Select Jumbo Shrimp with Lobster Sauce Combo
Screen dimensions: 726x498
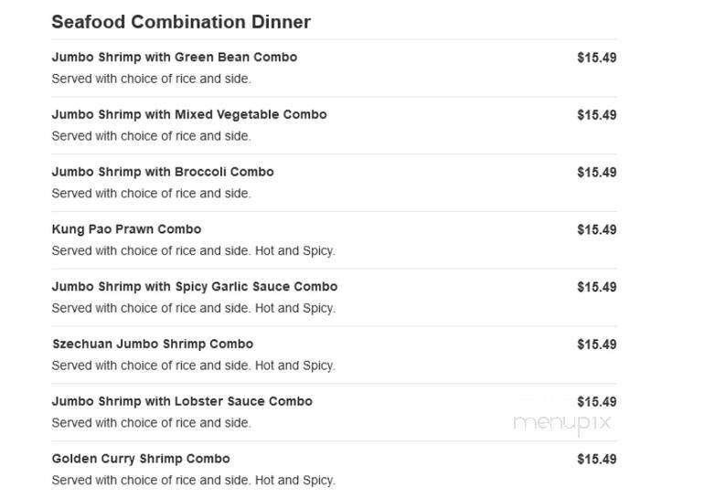182,401
